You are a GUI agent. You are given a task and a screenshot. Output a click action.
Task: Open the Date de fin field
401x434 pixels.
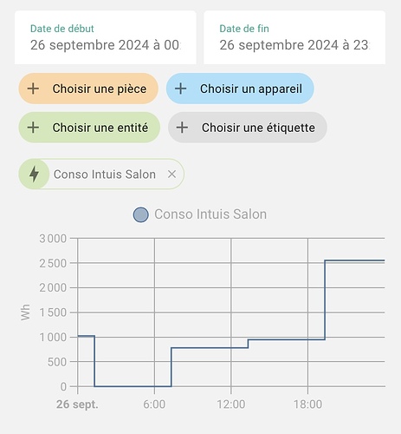click(294, 37)
